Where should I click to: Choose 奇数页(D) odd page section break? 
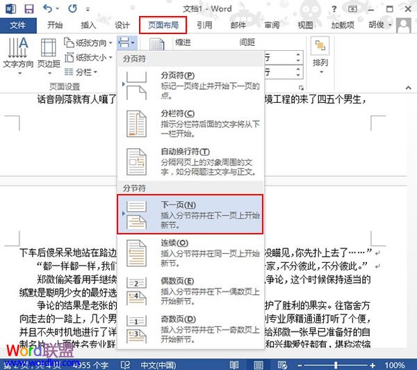(190, 329)
